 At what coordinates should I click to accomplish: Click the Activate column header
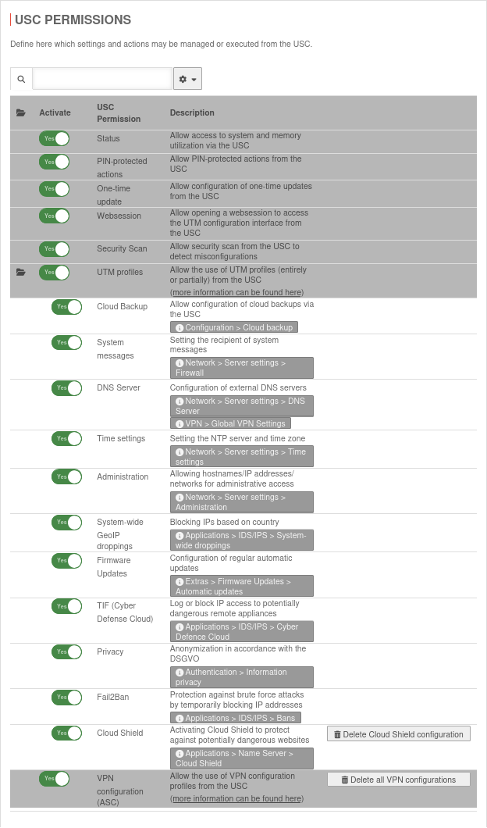point(55,113)
